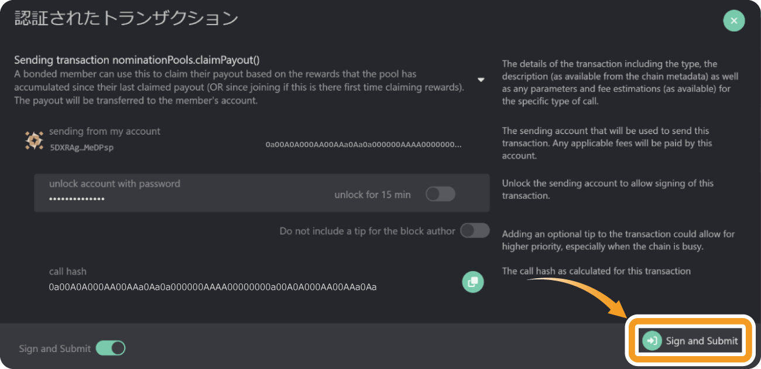
Task: Switch off the Sign and Submit toggle
Action: (x=111, y=348)
